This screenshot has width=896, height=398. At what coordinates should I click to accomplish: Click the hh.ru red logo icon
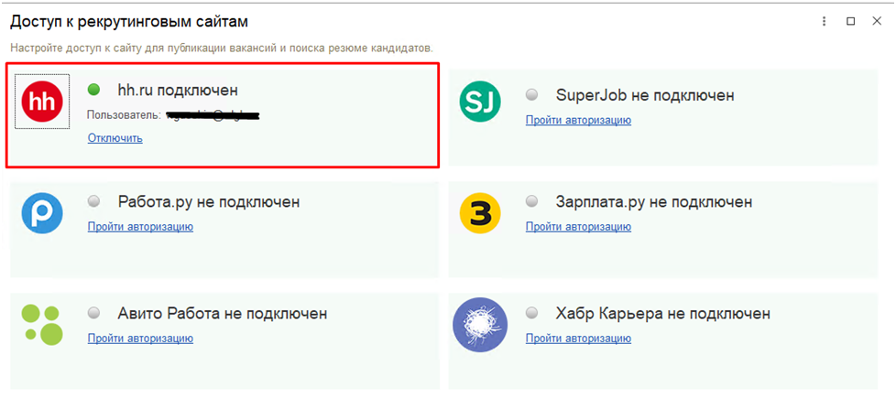[x=42, y=102]
